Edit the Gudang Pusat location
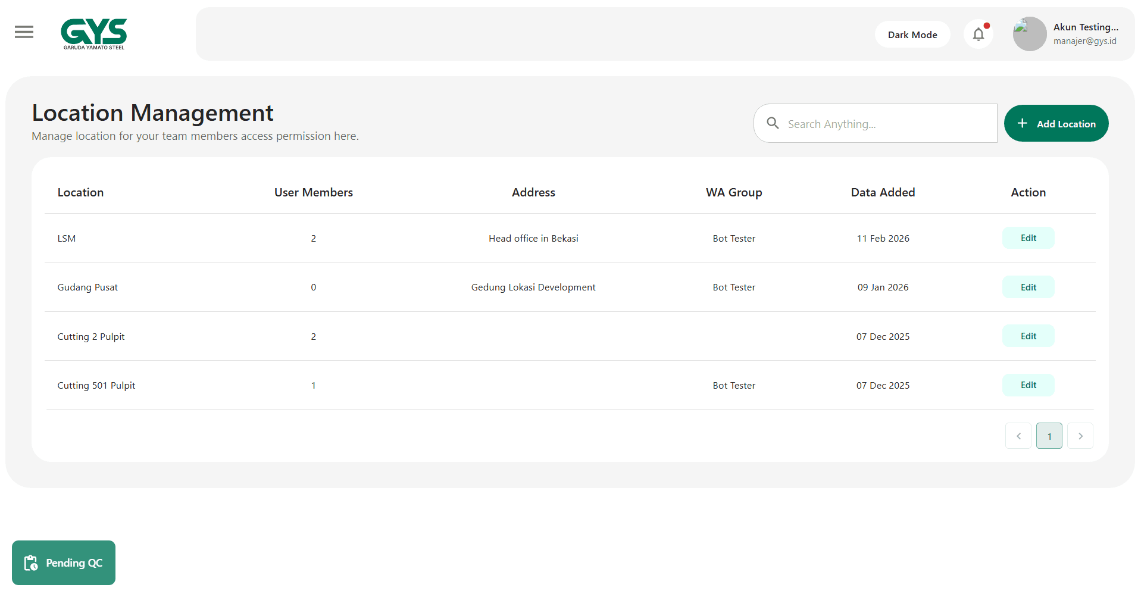 [x=1028, y=287]
